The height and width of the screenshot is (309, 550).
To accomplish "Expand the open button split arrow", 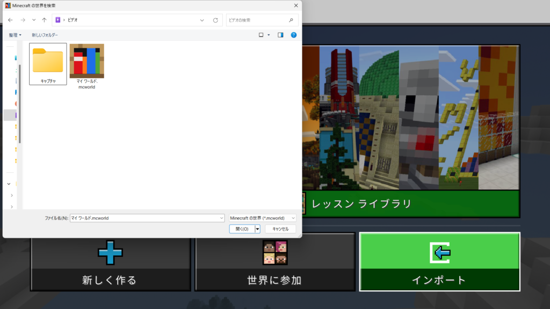I will [258, 229].
